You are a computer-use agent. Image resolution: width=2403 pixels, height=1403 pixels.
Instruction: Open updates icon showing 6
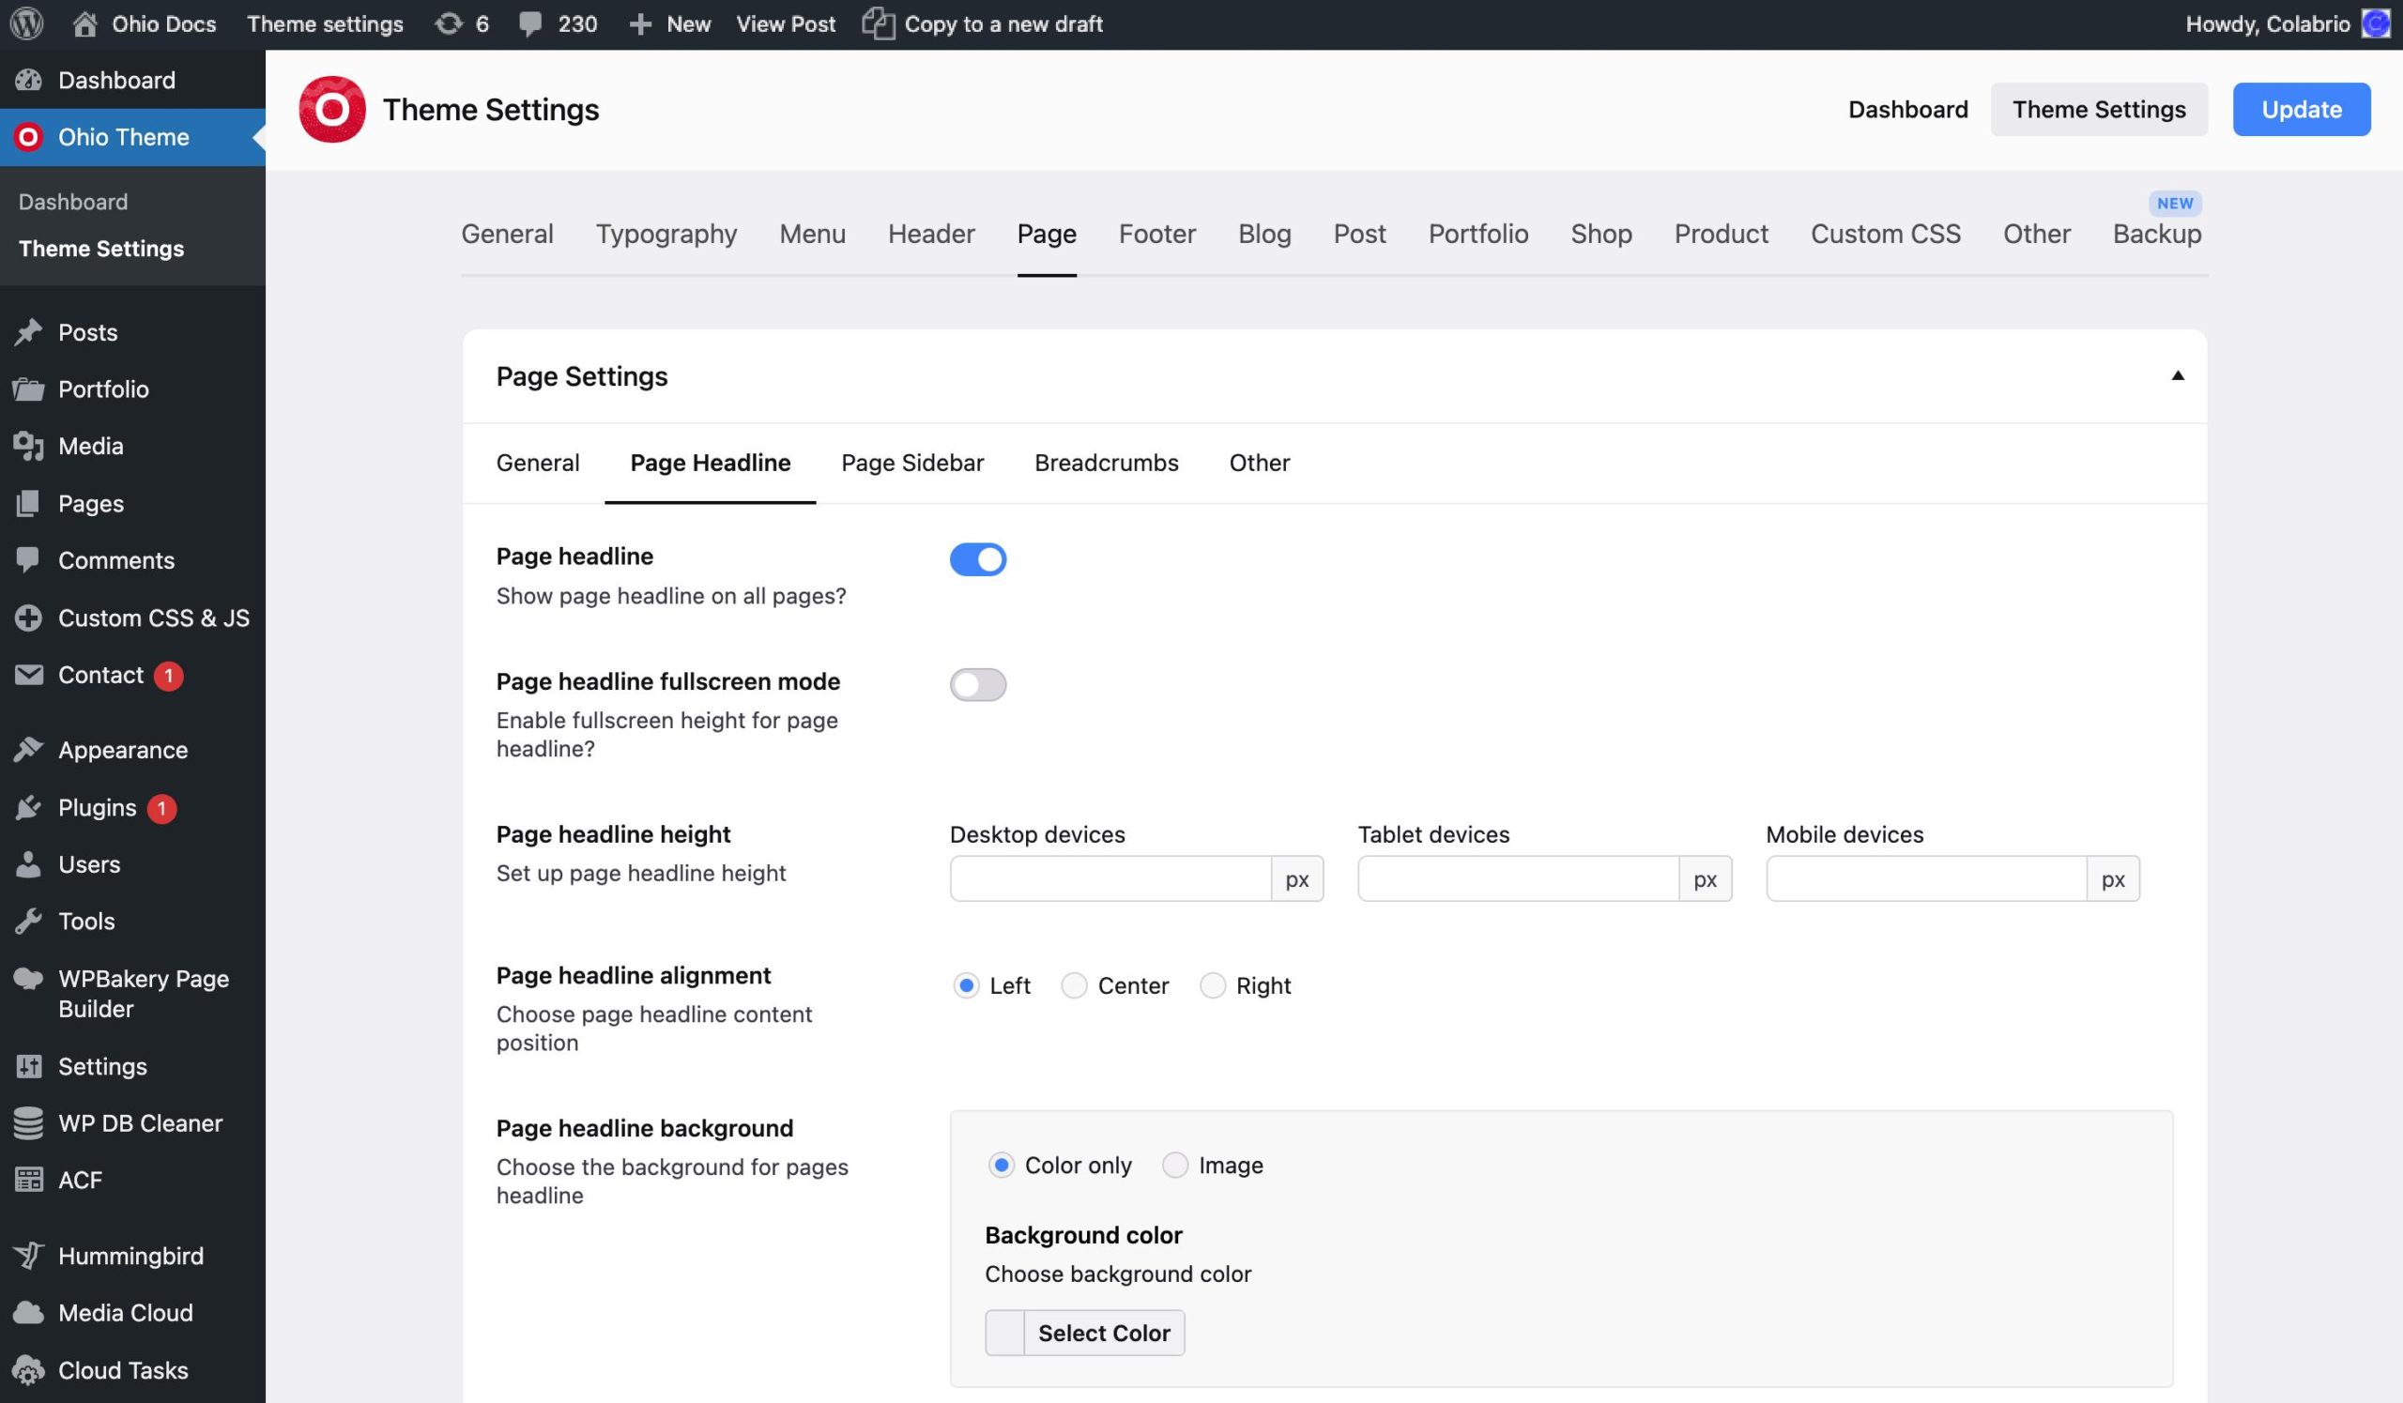click(x=449, y=23)
